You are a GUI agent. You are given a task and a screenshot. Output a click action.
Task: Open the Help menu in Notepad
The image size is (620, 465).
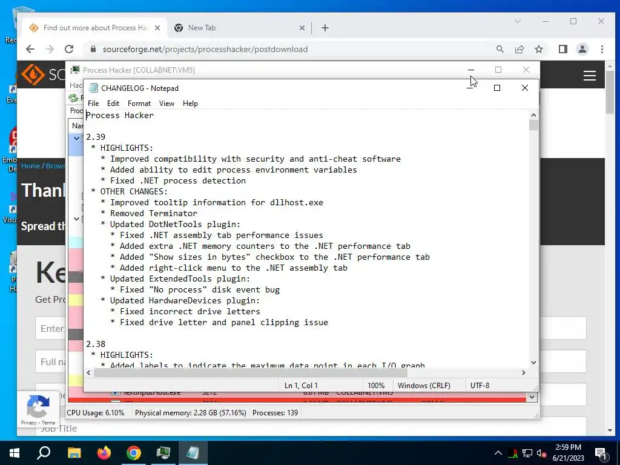point(190,103)
